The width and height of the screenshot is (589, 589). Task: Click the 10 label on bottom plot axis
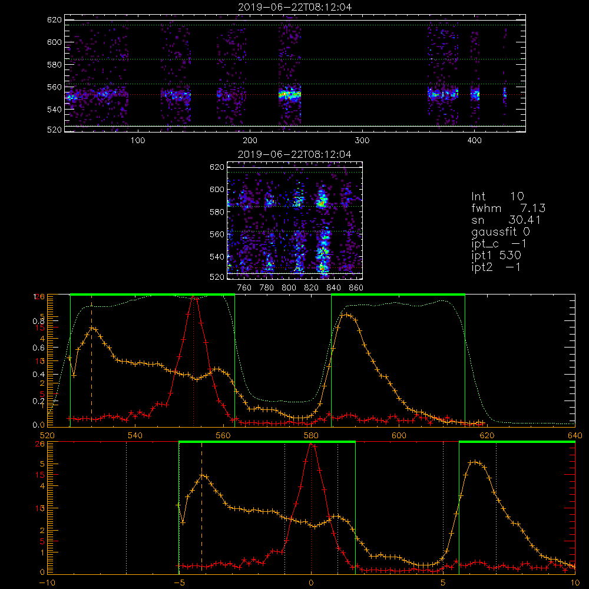click(x=575, y=583)
